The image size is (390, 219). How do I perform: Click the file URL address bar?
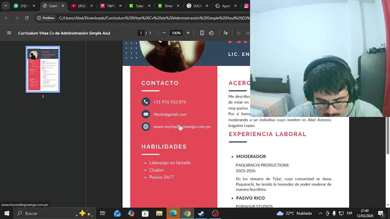coord(154,18)
